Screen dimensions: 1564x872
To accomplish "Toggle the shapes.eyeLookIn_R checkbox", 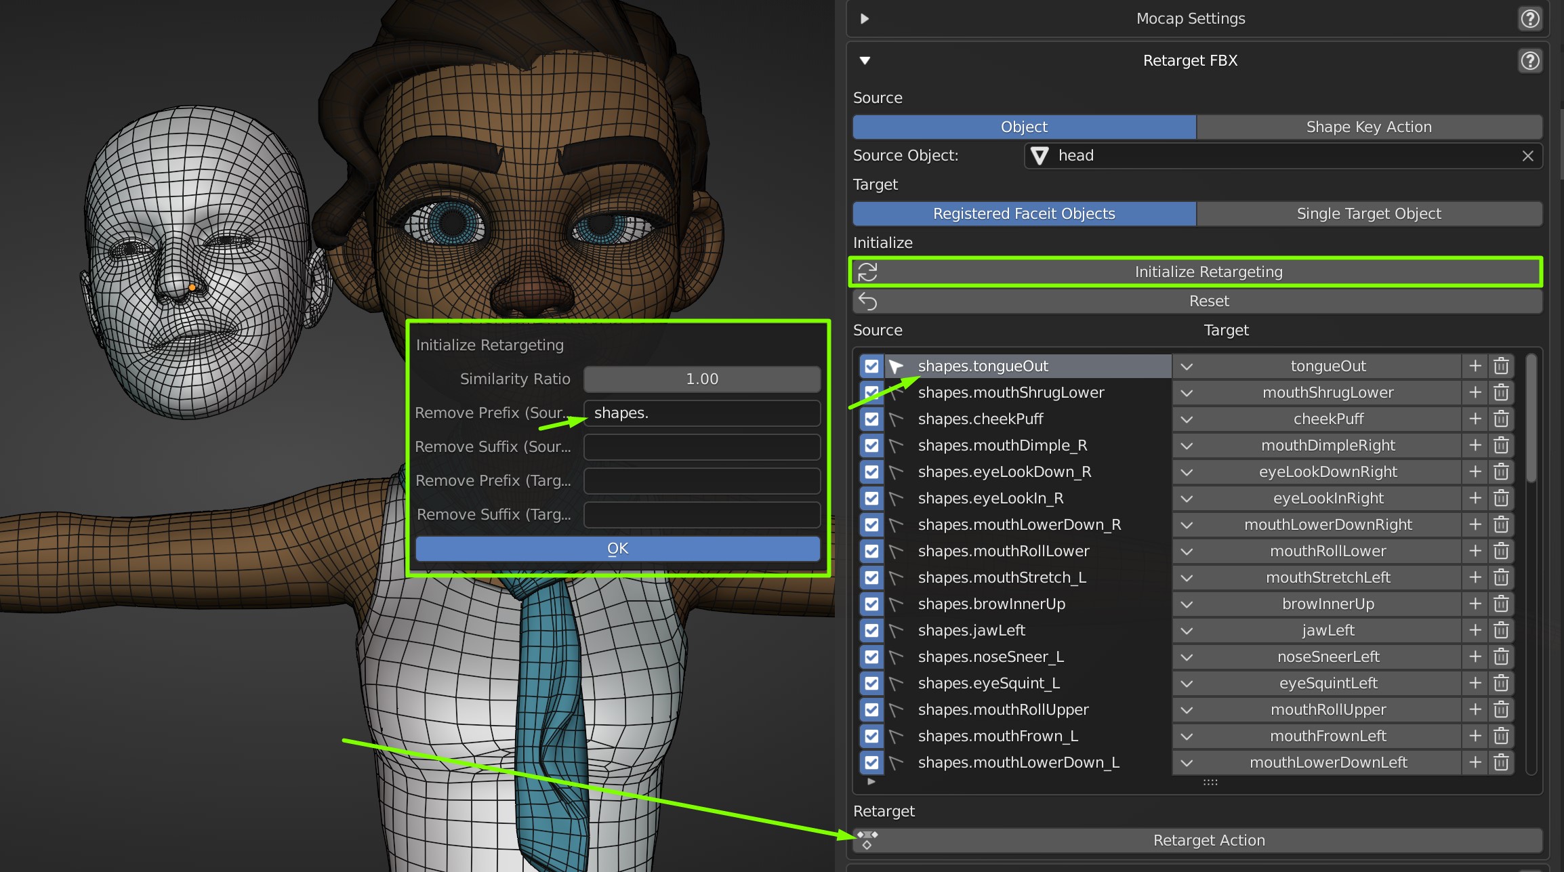I will pyautogui.click(x=871, y=499).
